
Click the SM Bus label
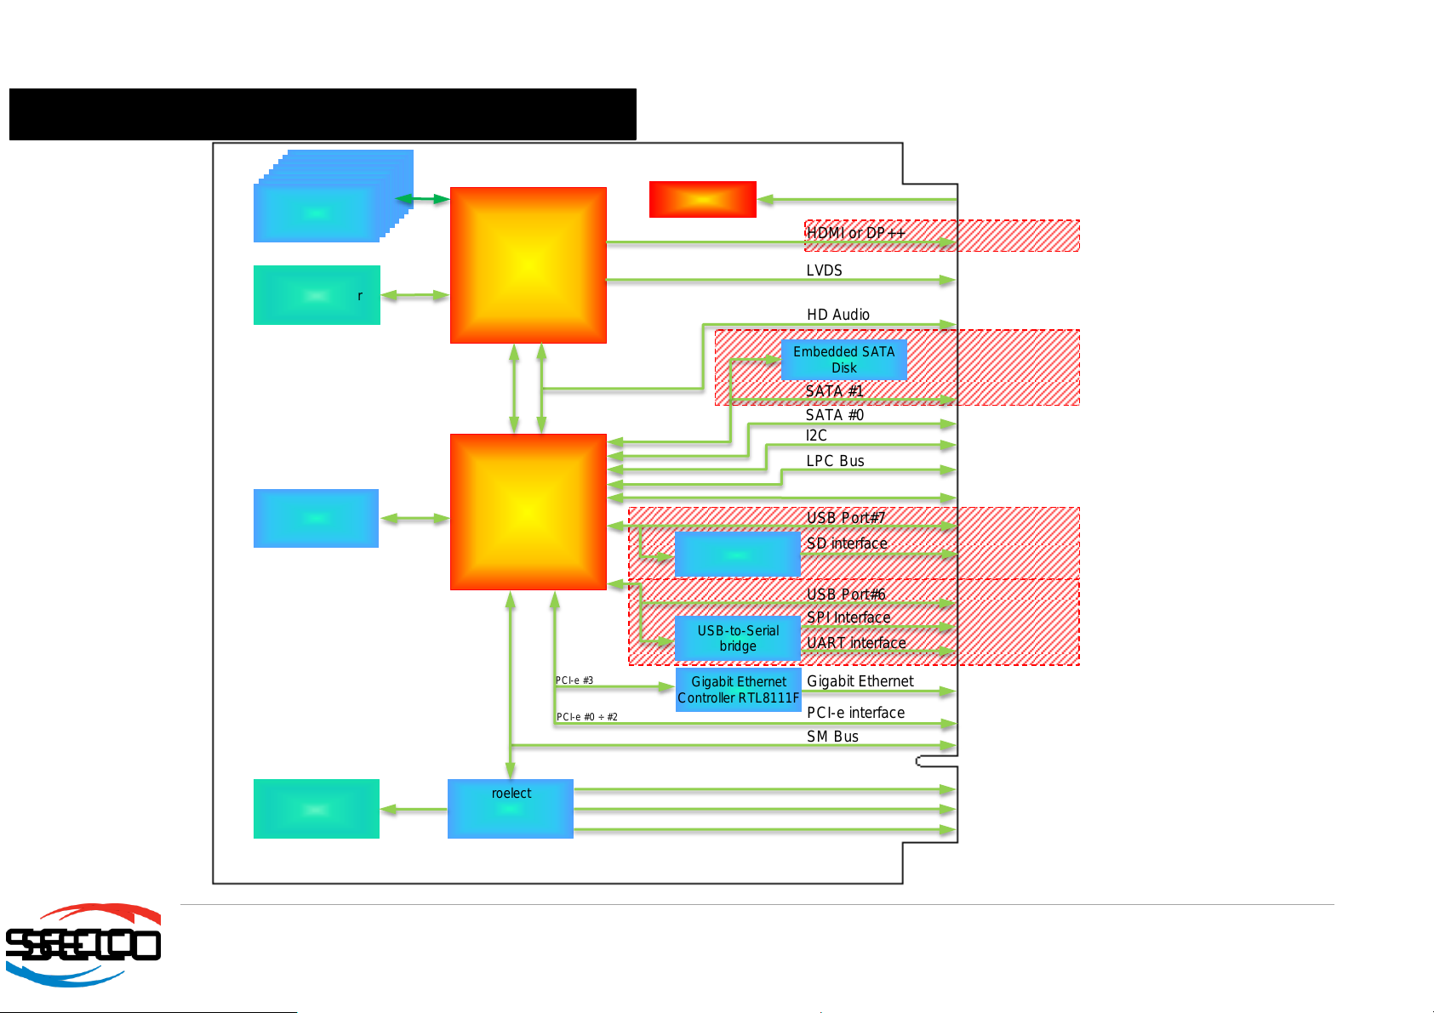point(833,737)
